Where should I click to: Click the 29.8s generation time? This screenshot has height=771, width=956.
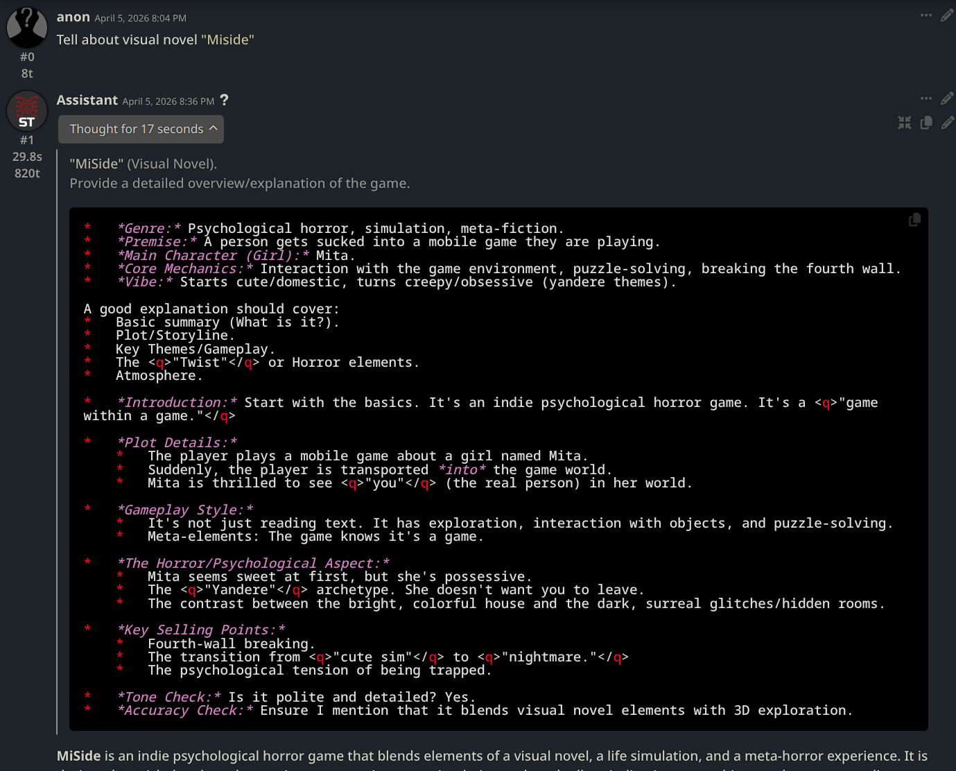27,157
